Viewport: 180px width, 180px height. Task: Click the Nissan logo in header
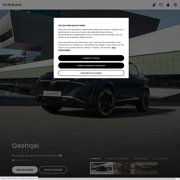tap(12, 5)
